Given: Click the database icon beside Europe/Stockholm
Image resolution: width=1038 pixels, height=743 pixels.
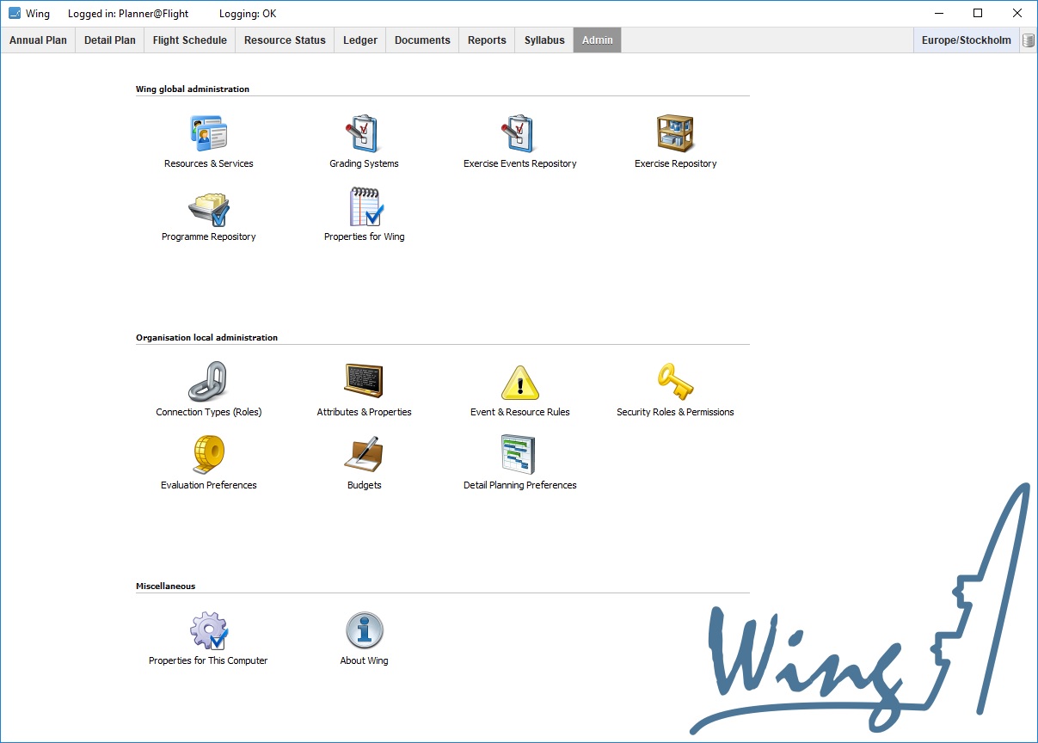Looking at the screenshot, I should [1028, 40].
